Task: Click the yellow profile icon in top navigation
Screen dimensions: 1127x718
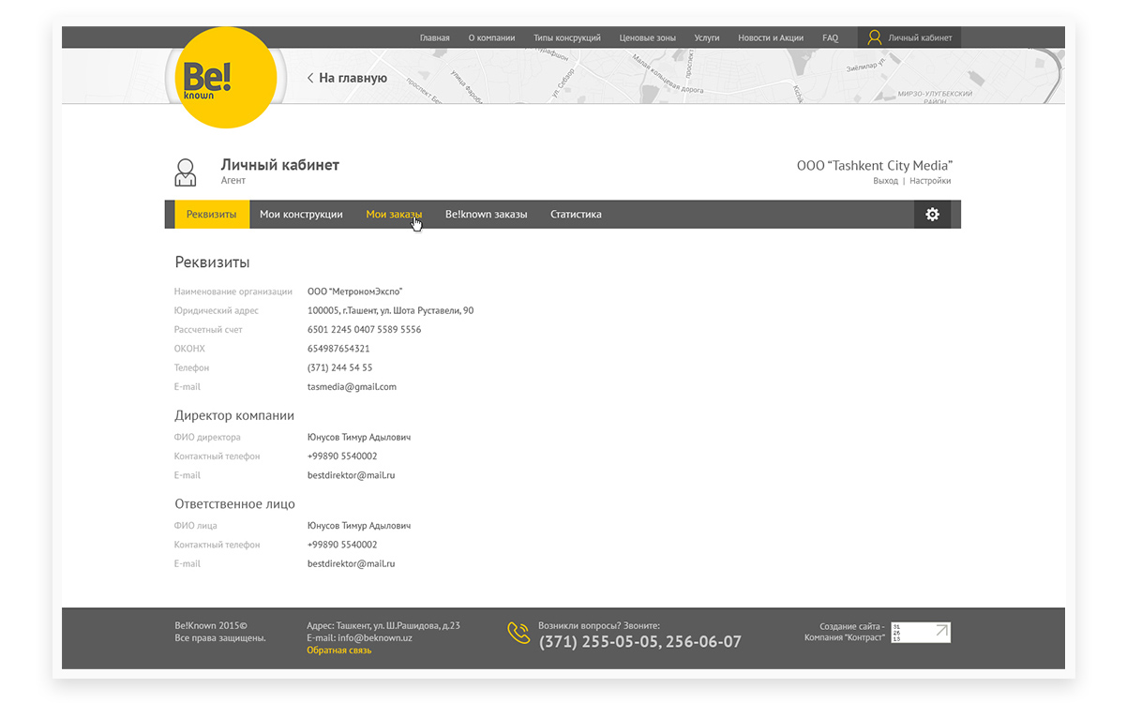Action: pos(874,37)
